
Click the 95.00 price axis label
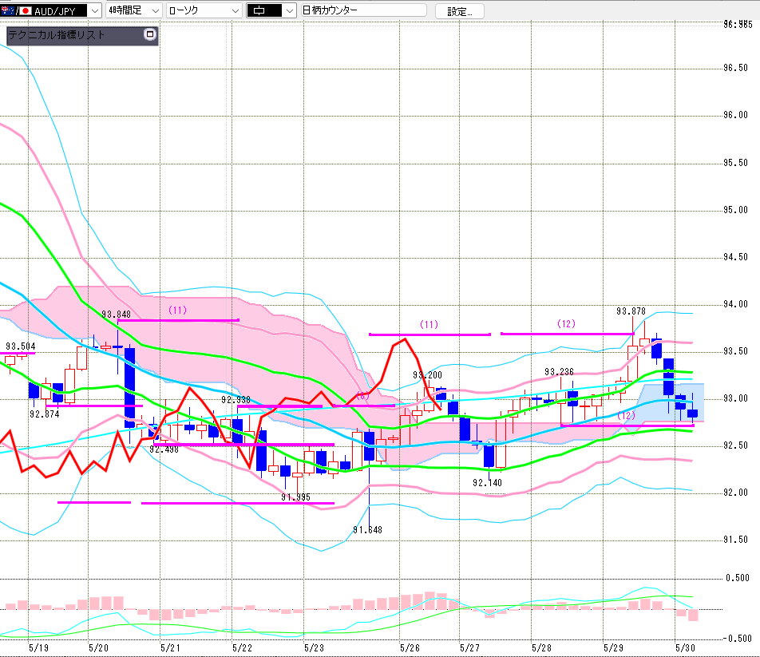pos(735,210)
